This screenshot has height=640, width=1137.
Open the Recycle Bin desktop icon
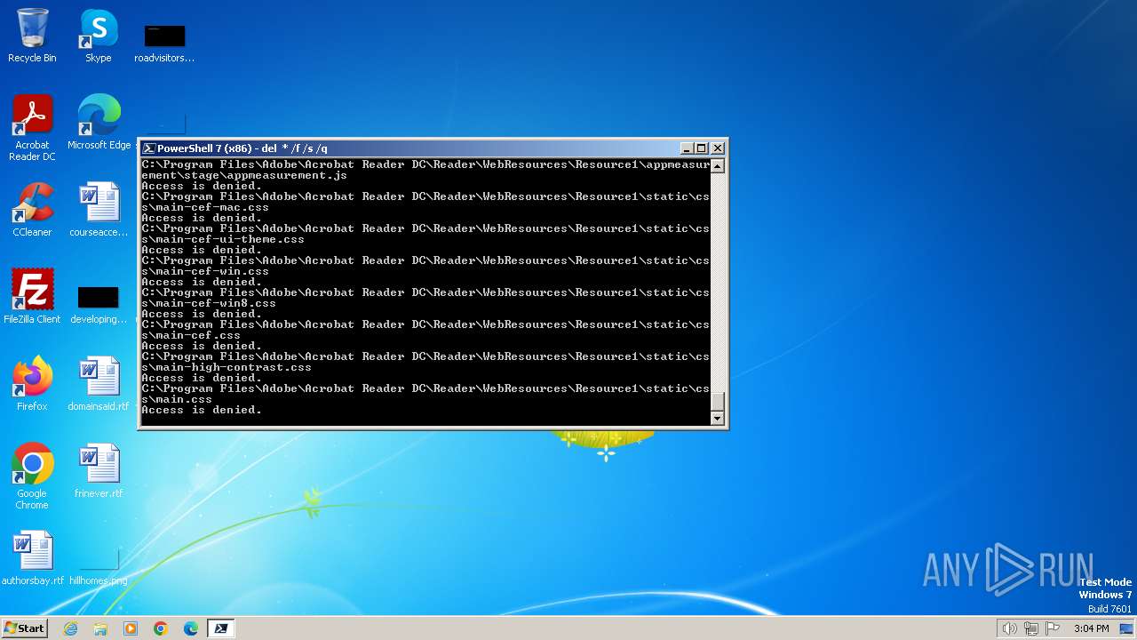[32, 36]
